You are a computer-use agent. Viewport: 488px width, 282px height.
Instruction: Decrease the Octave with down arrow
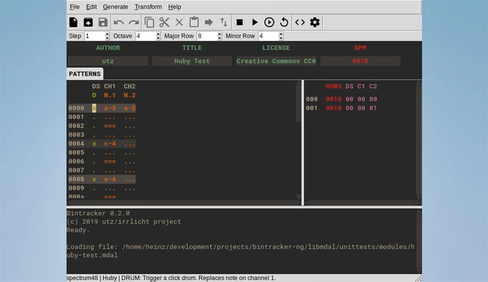[158, 38]
